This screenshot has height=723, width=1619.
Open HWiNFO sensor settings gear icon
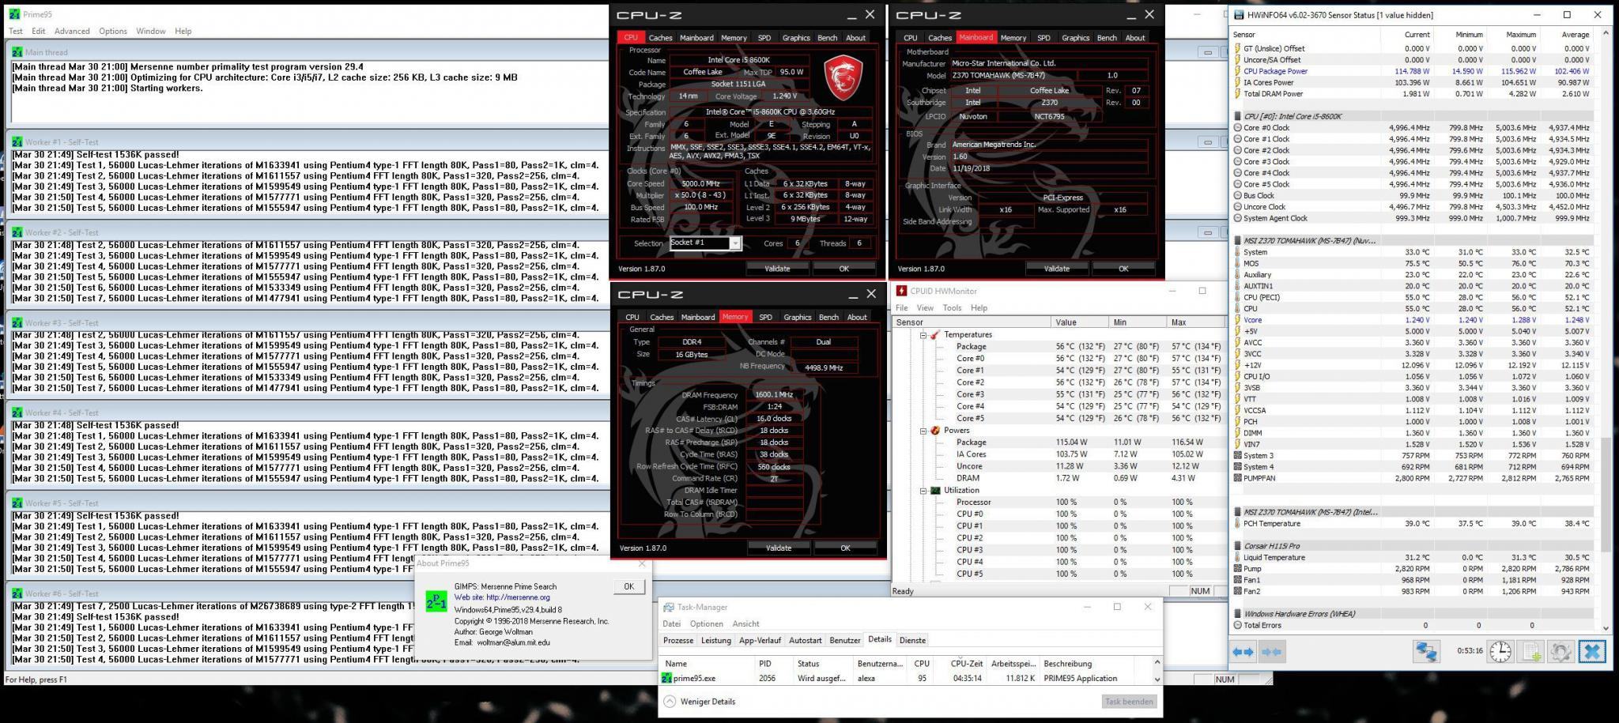[1561, 652]
